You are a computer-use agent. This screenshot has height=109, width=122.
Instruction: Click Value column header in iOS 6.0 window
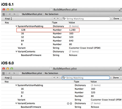[94, 82]
